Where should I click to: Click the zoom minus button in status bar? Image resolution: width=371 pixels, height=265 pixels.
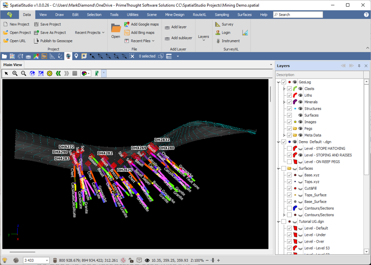207,260
